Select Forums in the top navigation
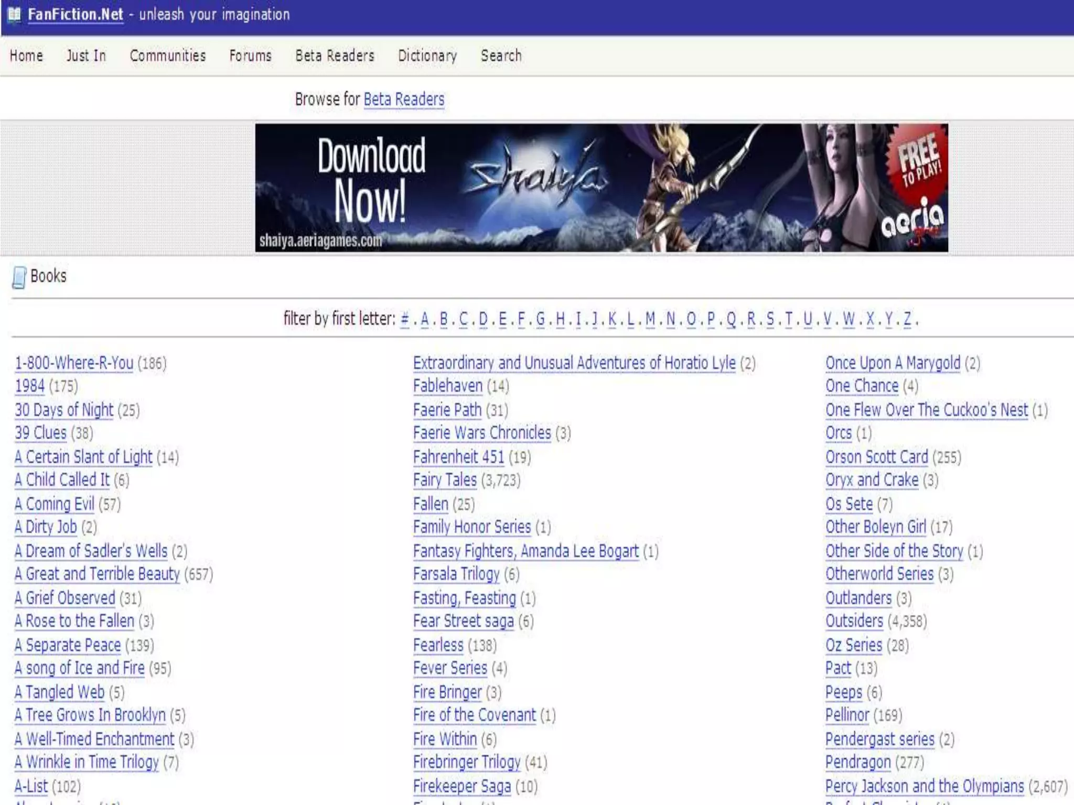This screenshot has height=805, width=1074. click(x=250, y=56)
